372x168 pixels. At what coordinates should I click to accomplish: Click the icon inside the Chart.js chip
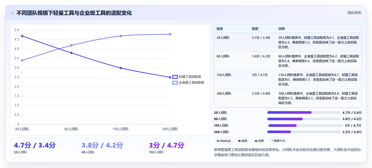(218, 141)
